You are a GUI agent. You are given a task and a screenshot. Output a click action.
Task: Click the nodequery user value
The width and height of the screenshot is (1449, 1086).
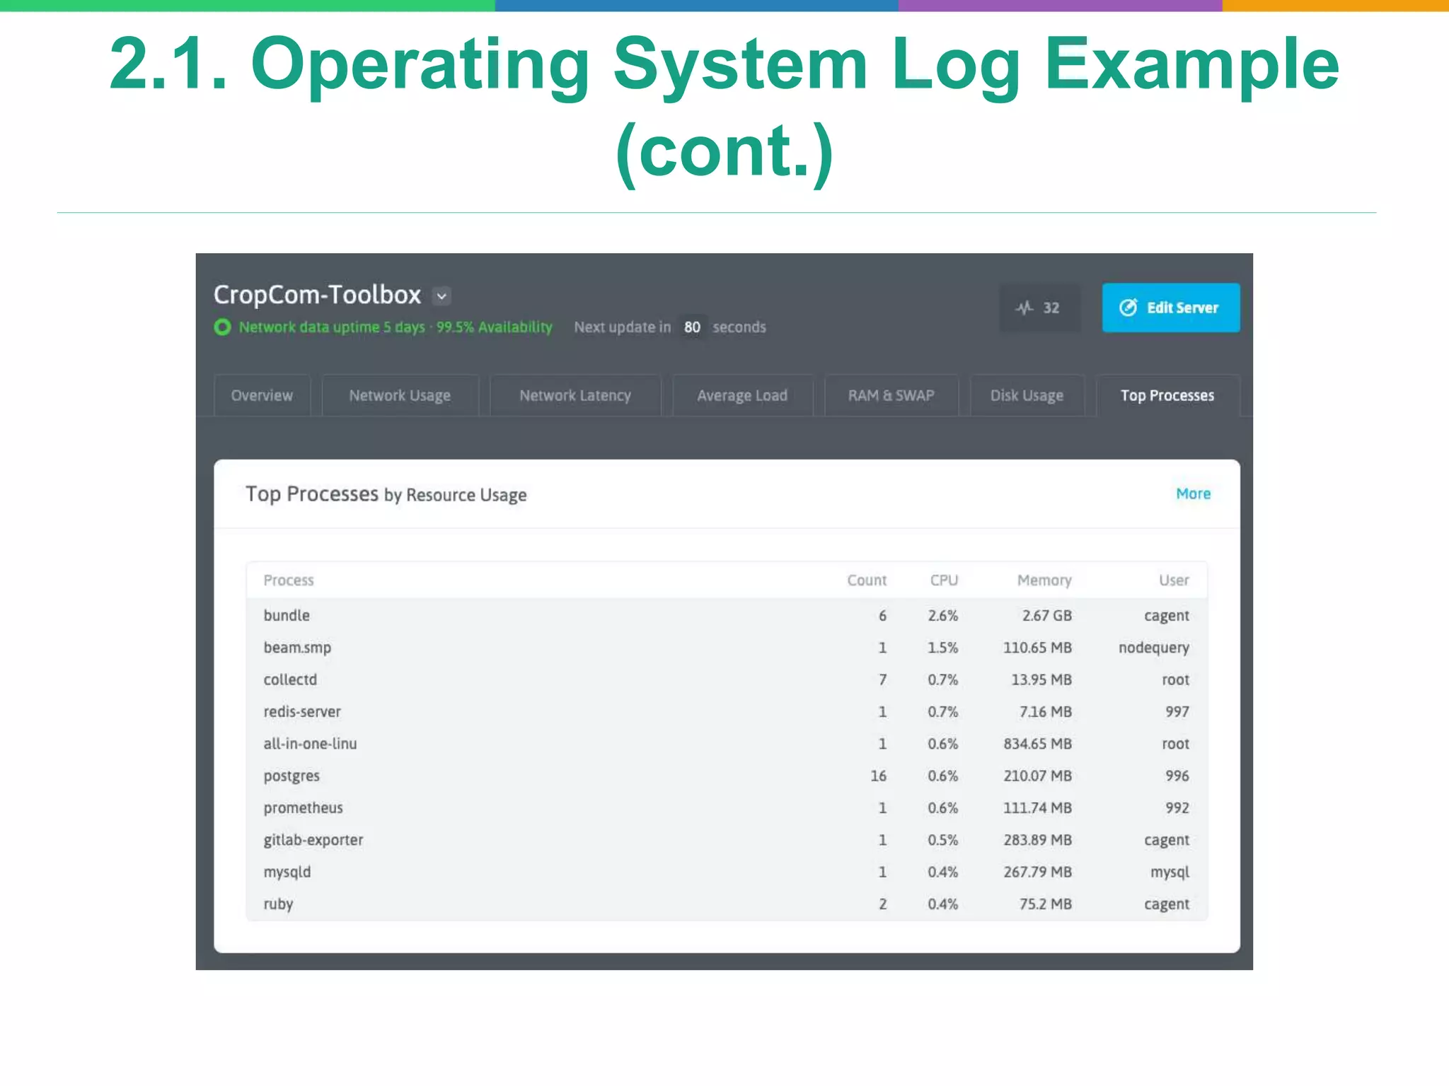[x=1154, y=648]
